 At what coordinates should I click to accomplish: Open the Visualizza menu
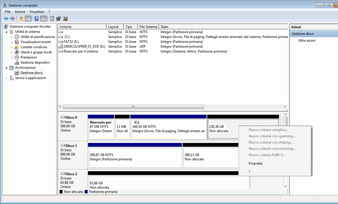tap(37, 12)
